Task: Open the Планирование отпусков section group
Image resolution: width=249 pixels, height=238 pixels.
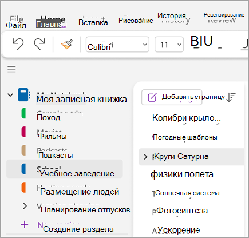Action: coord(85,210)
